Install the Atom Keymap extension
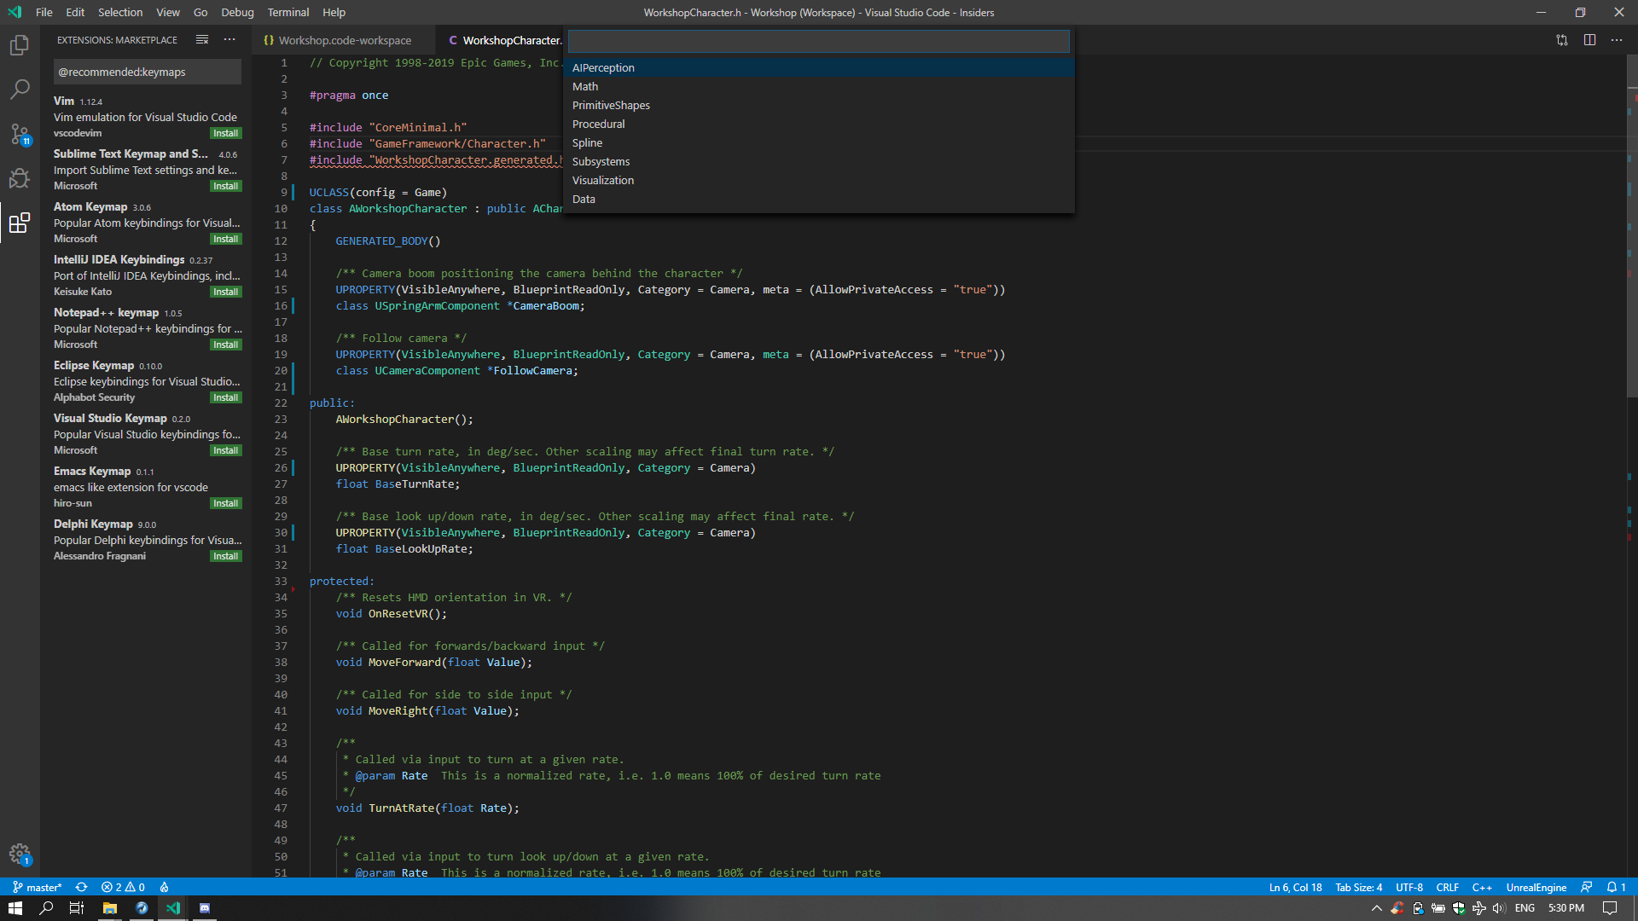Viewport: 1638px width, 921px height. tap(225, 239)
